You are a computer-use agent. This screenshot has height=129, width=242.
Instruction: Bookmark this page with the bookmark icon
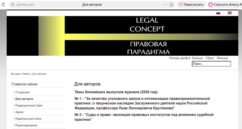[x=171, y=4]
